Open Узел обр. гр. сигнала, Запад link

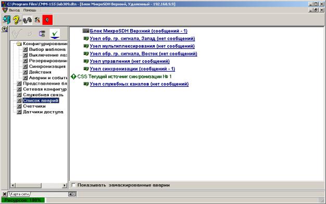point(142,38)
